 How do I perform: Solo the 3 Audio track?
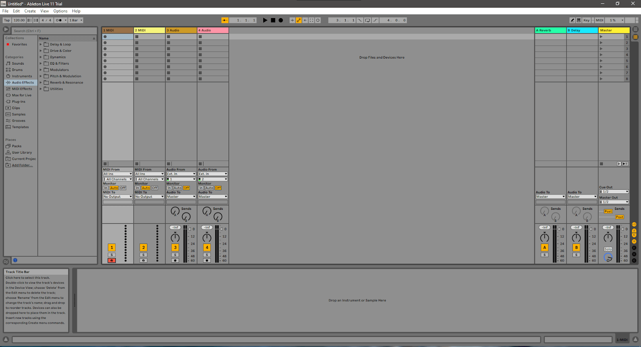point(175,255)
